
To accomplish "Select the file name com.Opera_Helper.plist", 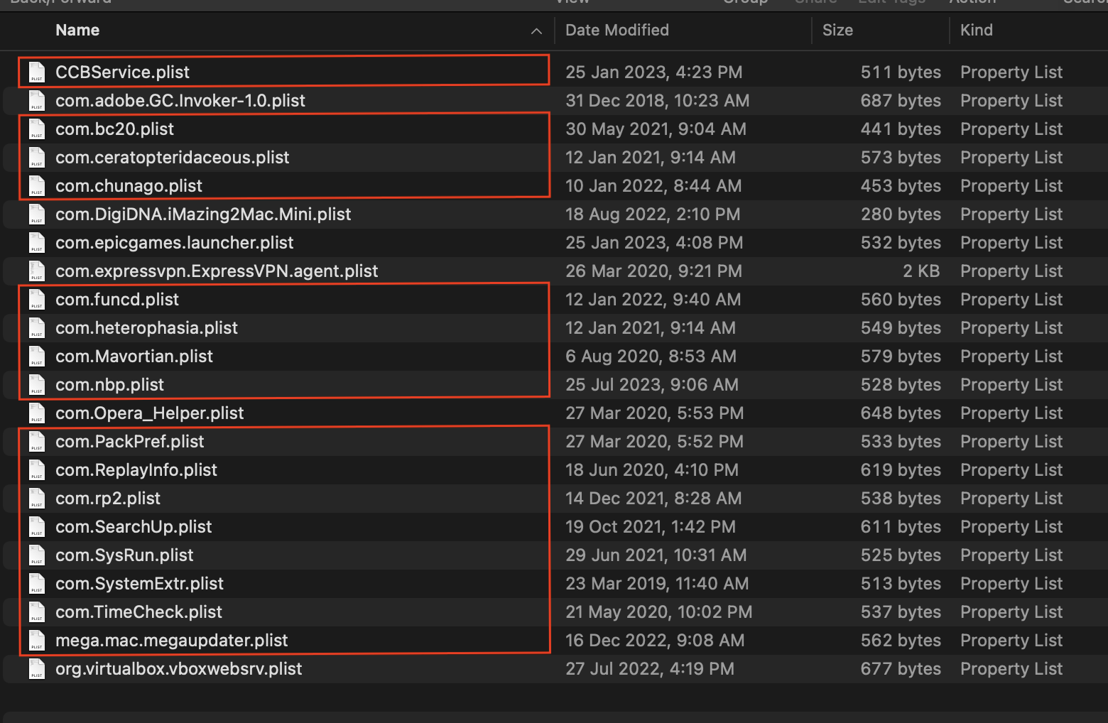I will (149, 413).
